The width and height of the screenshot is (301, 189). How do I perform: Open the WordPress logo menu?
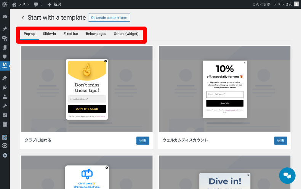click(x=5, y=4)
